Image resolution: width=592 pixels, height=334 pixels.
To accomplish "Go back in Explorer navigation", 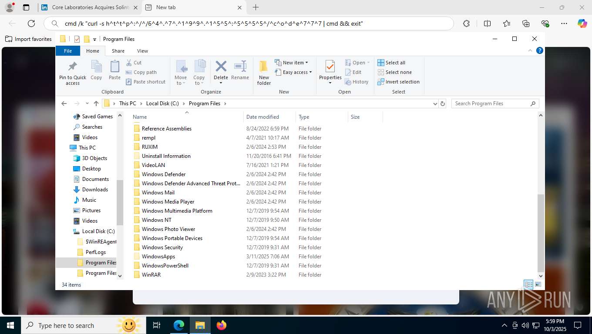I will coord(64,104).
